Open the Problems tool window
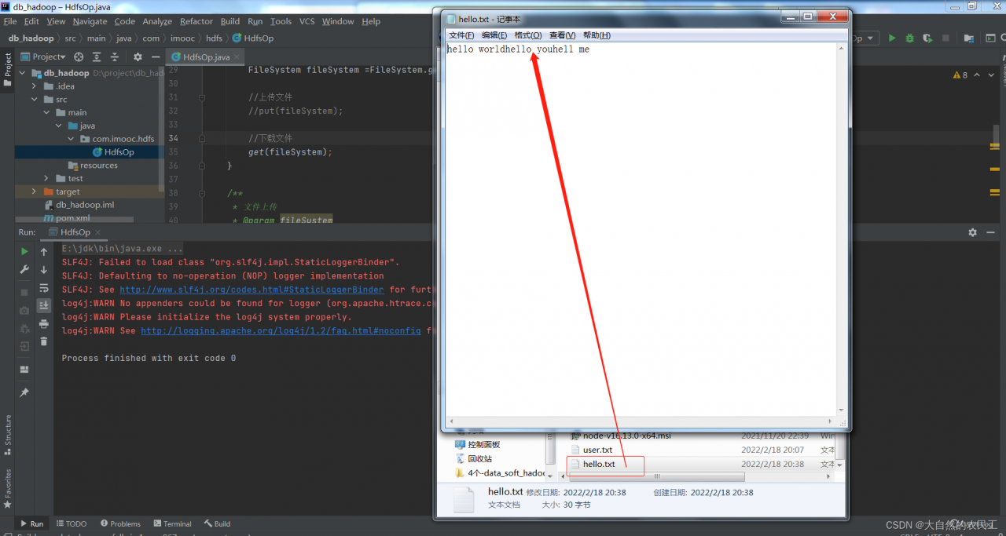 (120, 523)
